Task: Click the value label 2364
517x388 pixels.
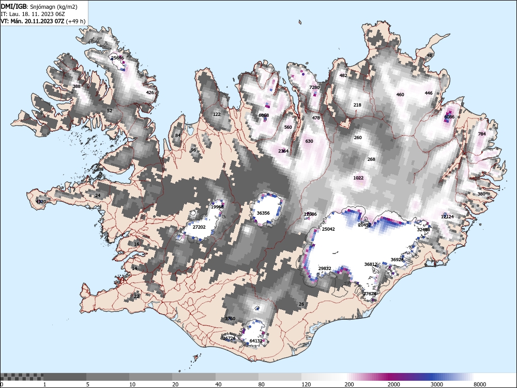Action: click(x=283, y=151)
